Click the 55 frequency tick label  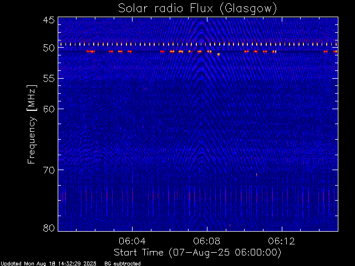(49, 79)
